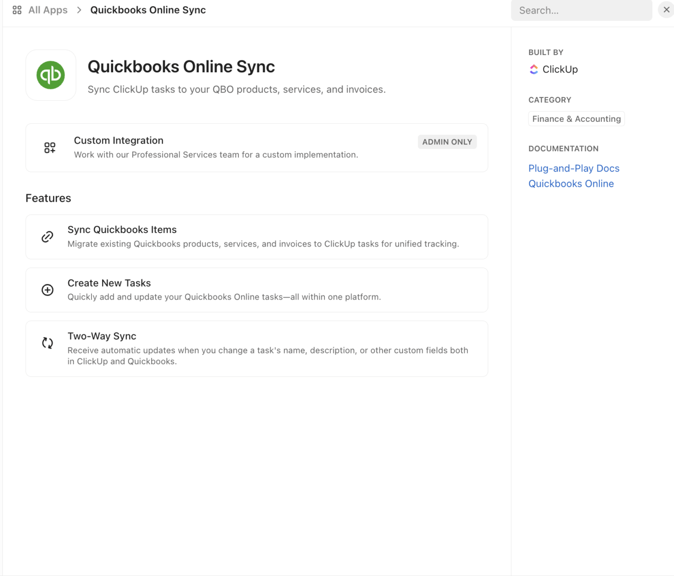The image size is (674, 576).
Task: Click the ADMIN ONLY badge
Action: pos(447,142)
